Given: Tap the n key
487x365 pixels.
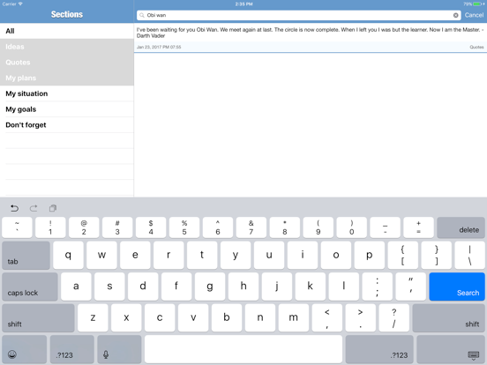Looking at the screenshot, I should point(260,318).
